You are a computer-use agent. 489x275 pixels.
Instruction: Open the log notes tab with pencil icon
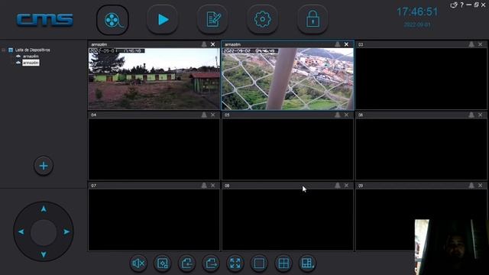coord(212,20)
